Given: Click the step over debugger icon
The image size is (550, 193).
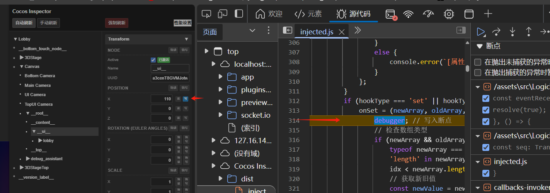Looking at the screenshot, I should click(x=496, y=32).
